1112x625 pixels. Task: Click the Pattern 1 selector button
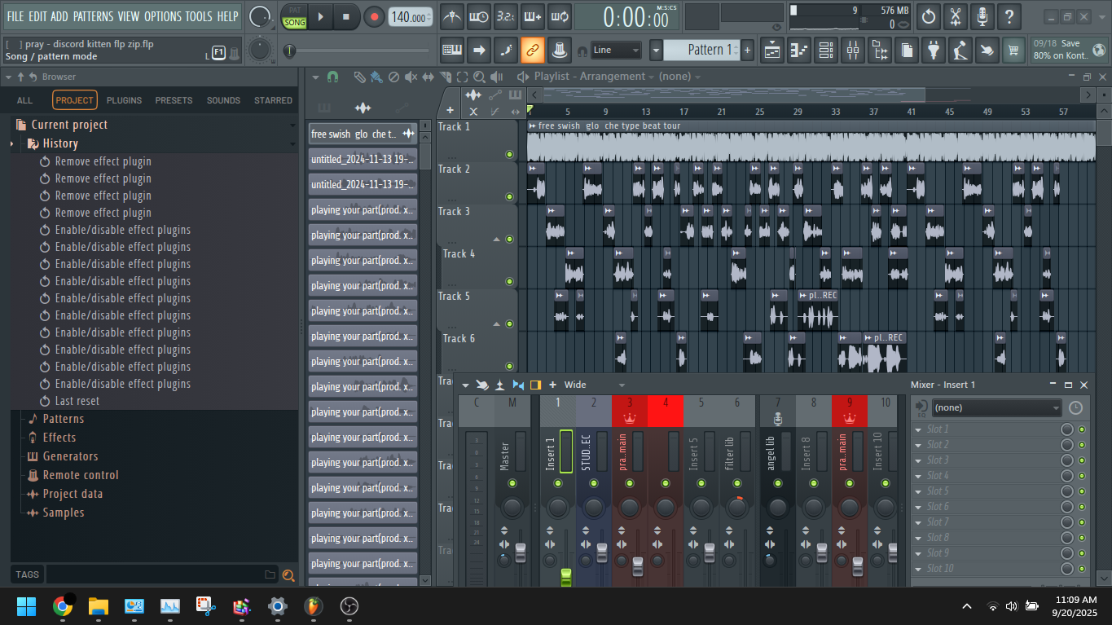tap(701, 51)
